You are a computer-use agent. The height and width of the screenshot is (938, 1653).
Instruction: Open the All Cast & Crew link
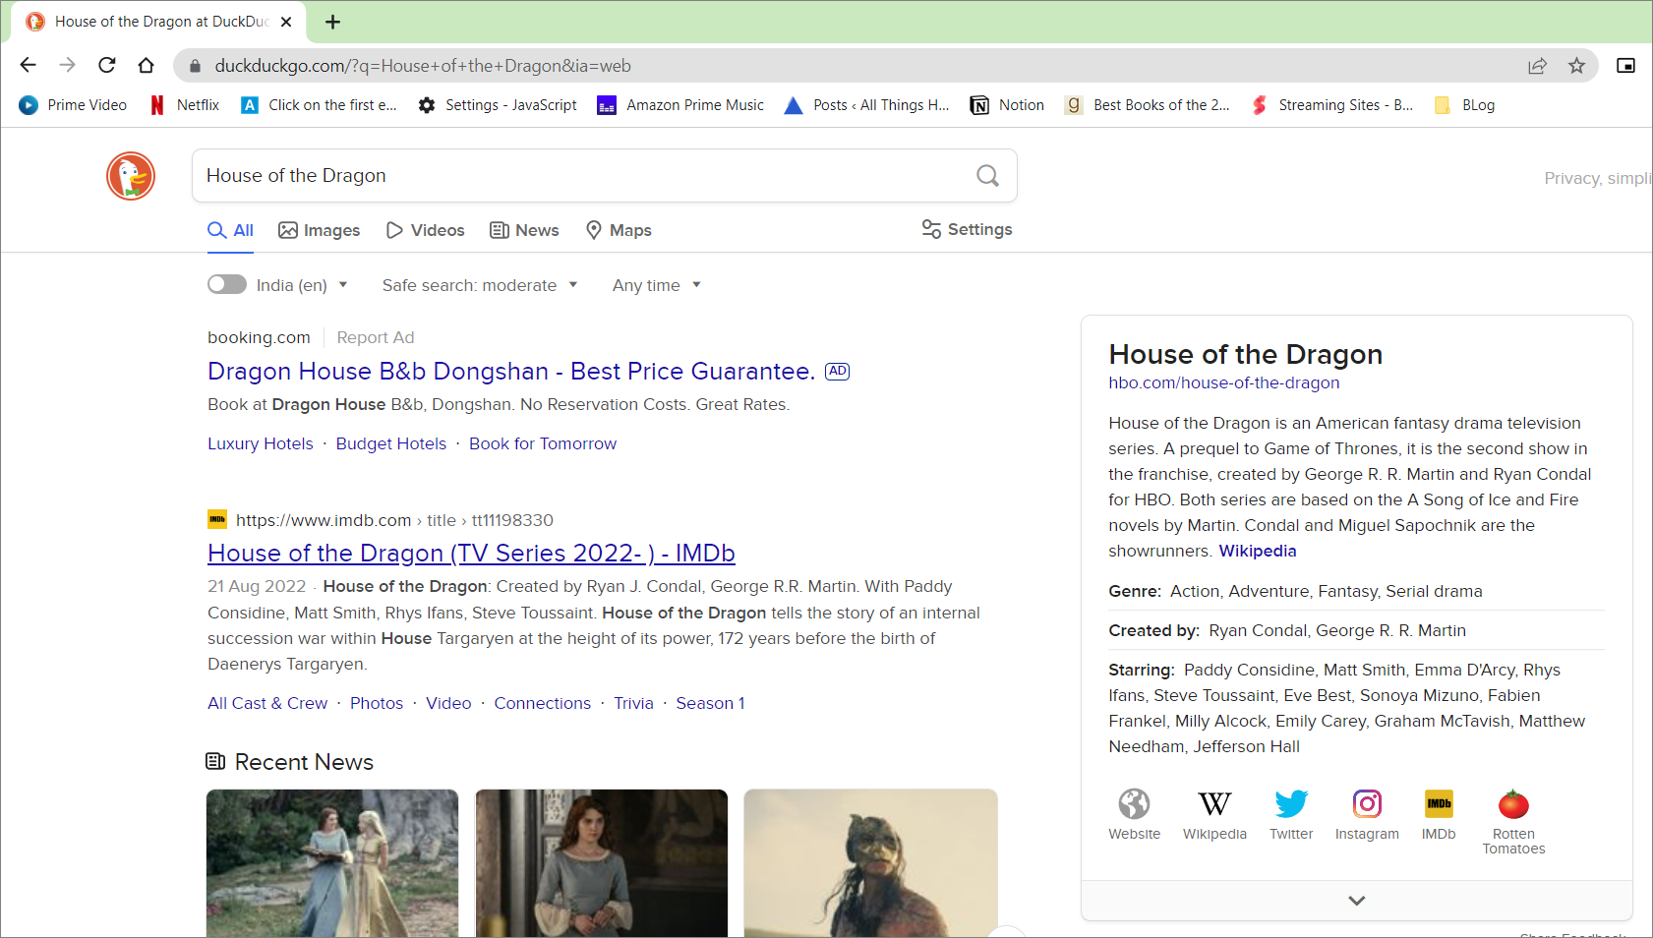(x=267, y=703)
